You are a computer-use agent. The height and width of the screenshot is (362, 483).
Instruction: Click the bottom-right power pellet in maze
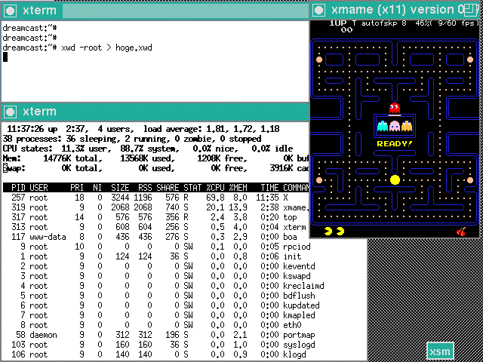[x=470, y=179]
